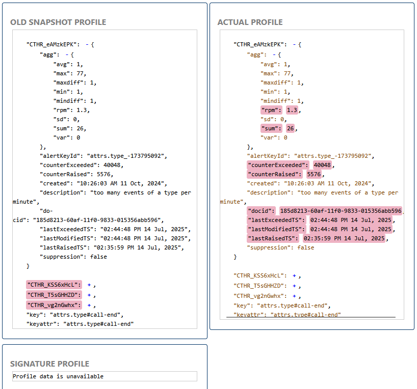Click "suppression": false in Actual Profile

[280, 247]
